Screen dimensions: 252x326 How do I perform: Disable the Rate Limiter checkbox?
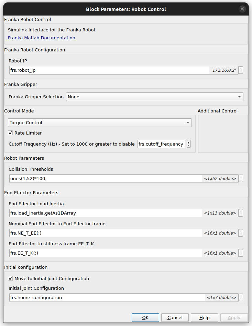click(x=10, y=133)
